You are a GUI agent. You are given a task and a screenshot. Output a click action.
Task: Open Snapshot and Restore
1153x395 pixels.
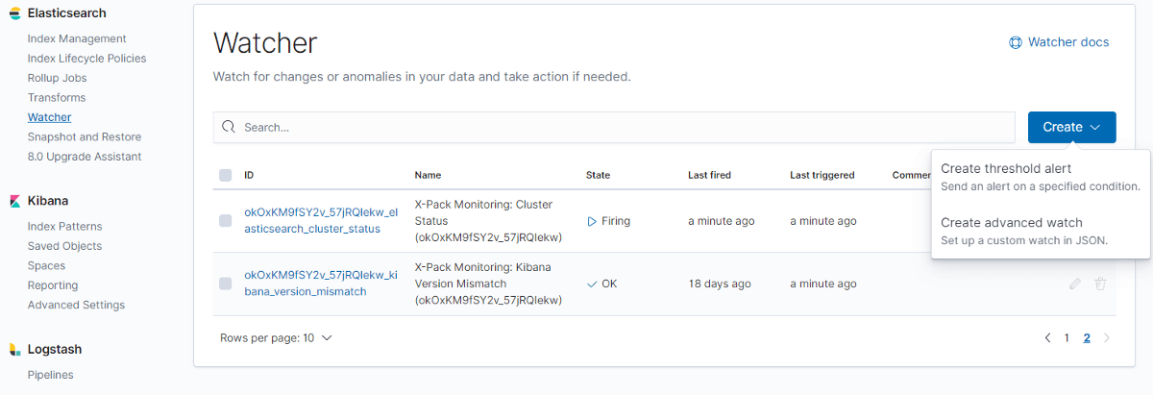pos(85,137)
